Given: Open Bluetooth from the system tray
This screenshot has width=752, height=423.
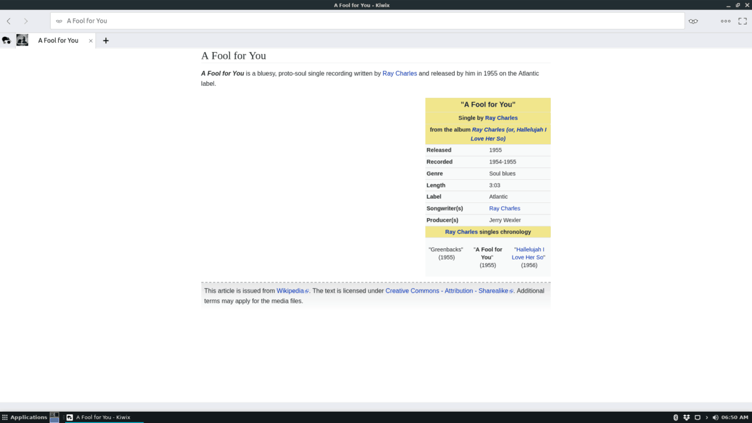Looking at the screenshot, I should [x=676, y=417].
